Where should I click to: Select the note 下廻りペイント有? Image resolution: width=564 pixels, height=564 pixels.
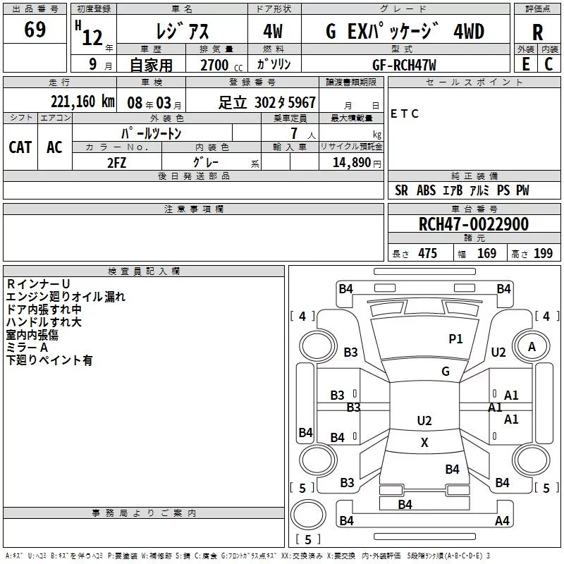click(49, 360)
